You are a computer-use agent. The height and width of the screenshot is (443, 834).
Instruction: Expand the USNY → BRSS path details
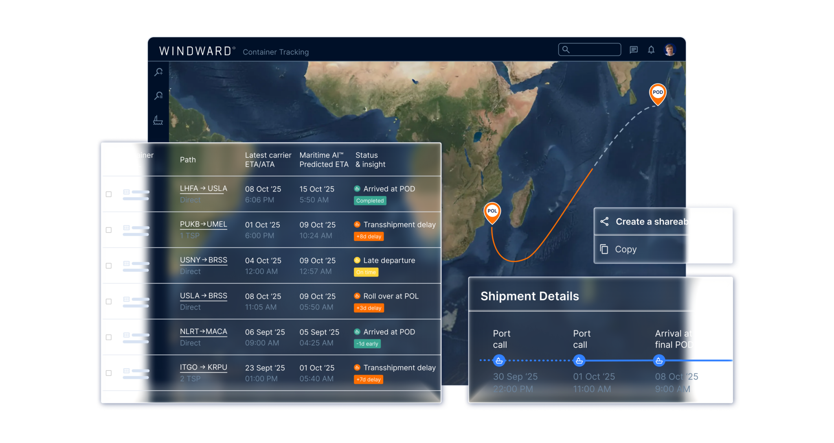coord(204,260)
